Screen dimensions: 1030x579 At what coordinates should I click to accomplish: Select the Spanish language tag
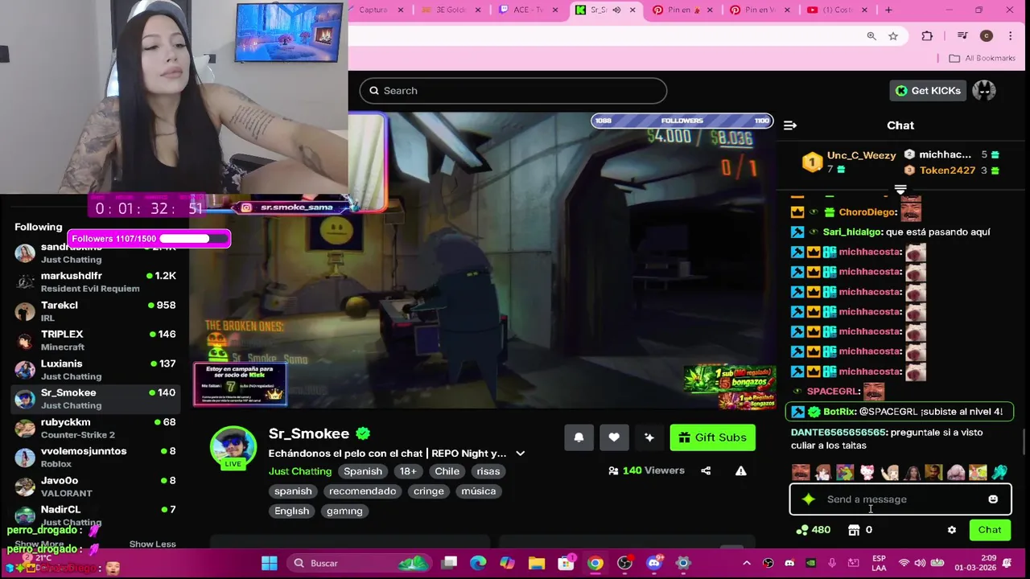pyautogui.click(x=363, y=471)
